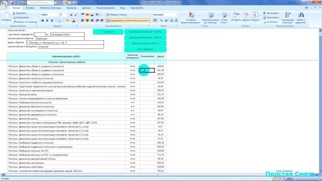Click the Copy (Копировать) command
Screen dimensions: 322x181
tap(21, 18)
